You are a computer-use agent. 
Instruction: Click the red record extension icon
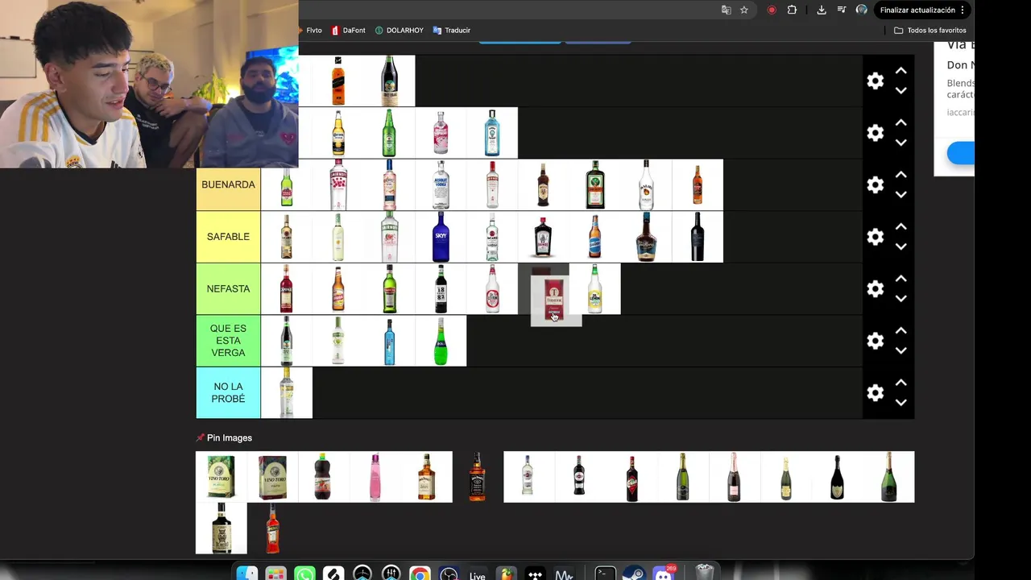pos(772,10)
